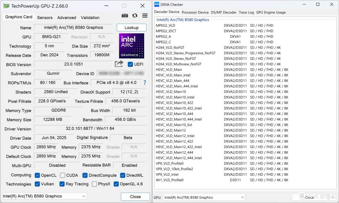Screen dimensions: 339x203
Task: Open the GPU-Z hamburger menu
Action: [x=145, y=16]
